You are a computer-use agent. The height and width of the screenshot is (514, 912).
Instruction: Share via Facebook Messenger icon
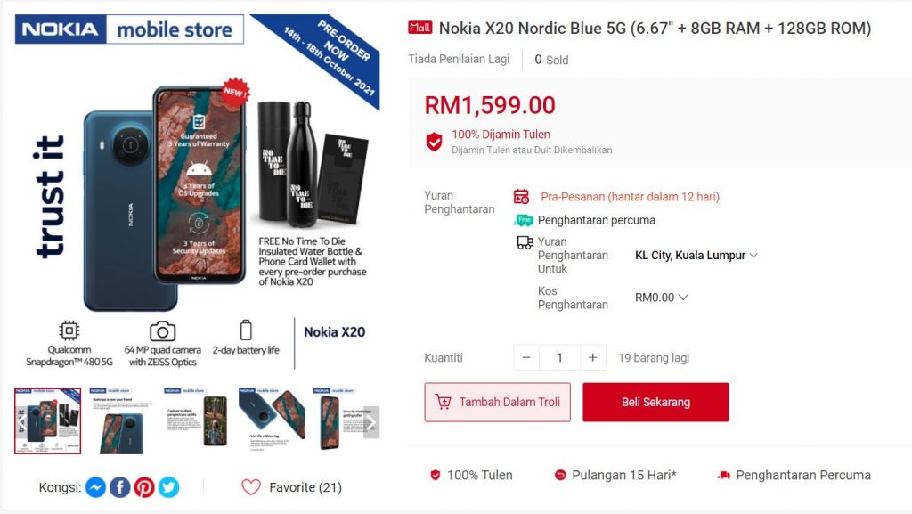point(96,487)
